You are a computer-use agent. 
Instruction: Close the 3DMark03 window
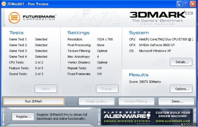(193, 4)
